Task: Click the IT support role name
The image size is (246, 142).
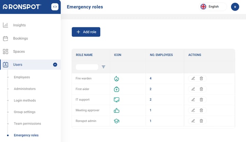Action: click(x=83, y=100)
